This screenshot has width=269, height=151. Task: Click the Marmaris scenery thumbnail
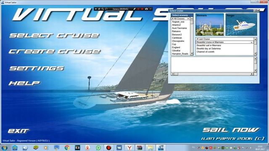[x=209, y=25]
